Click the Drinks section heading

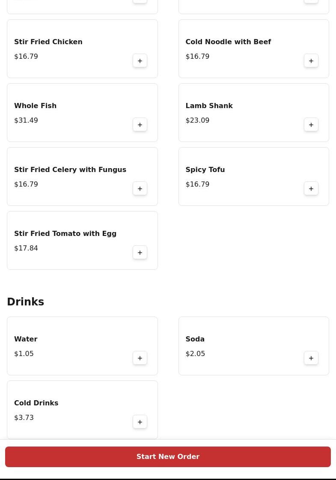25,302
